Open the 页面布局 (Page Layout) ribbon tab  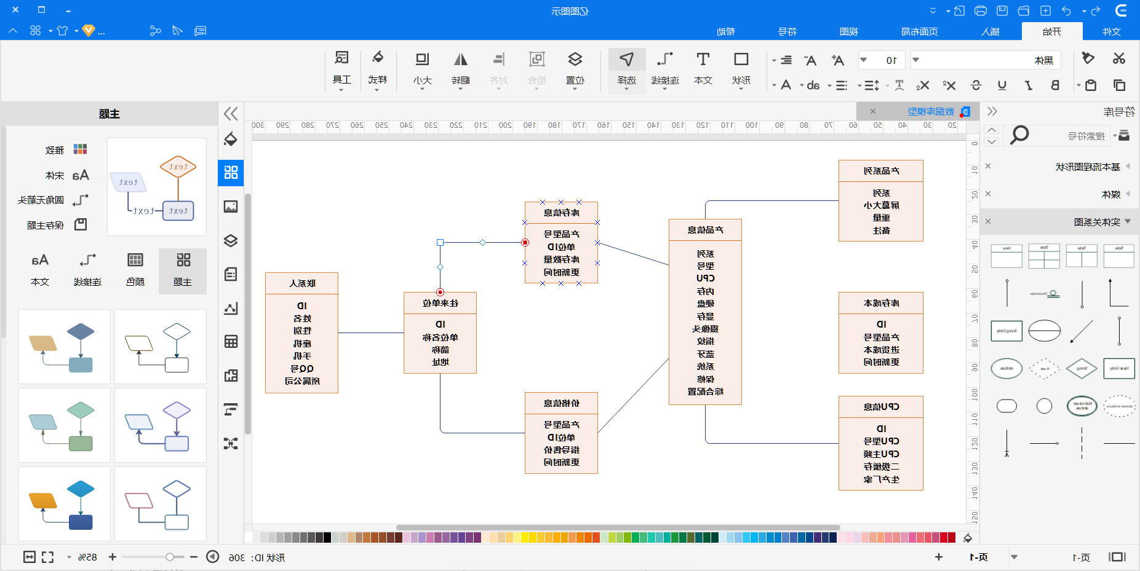pos(920,31)
